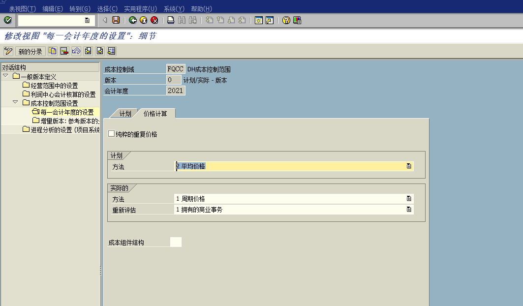The height and width of the screenshot is (306, 523).
Task: Click the green Back arrow icon
Action: (133, 20)
